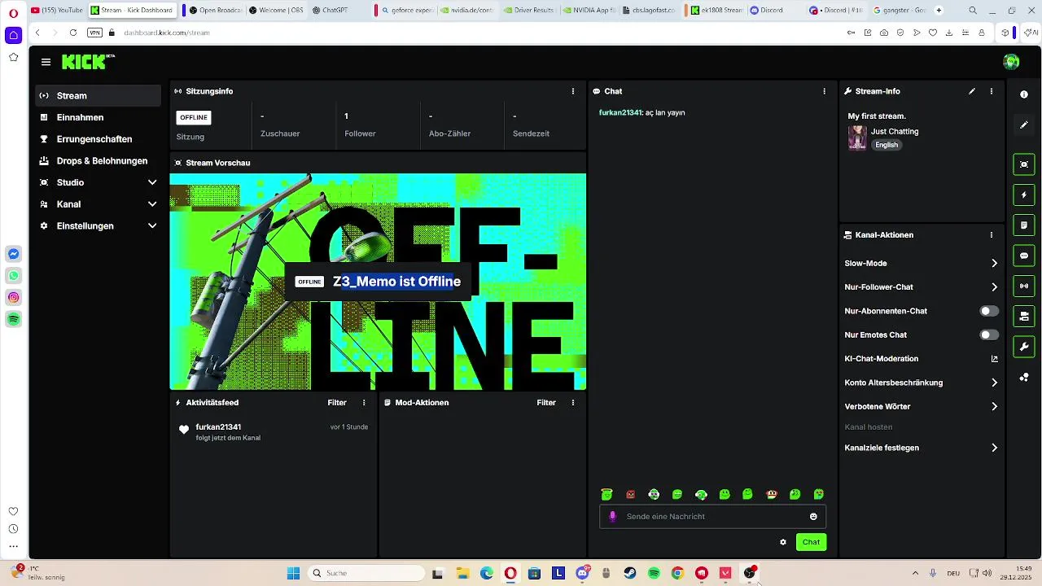Send message with green Chat button

click(x=811, y=542)
